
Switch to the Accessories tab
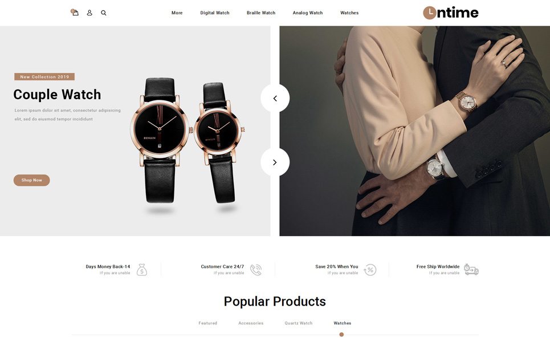[x=251, y=323]
